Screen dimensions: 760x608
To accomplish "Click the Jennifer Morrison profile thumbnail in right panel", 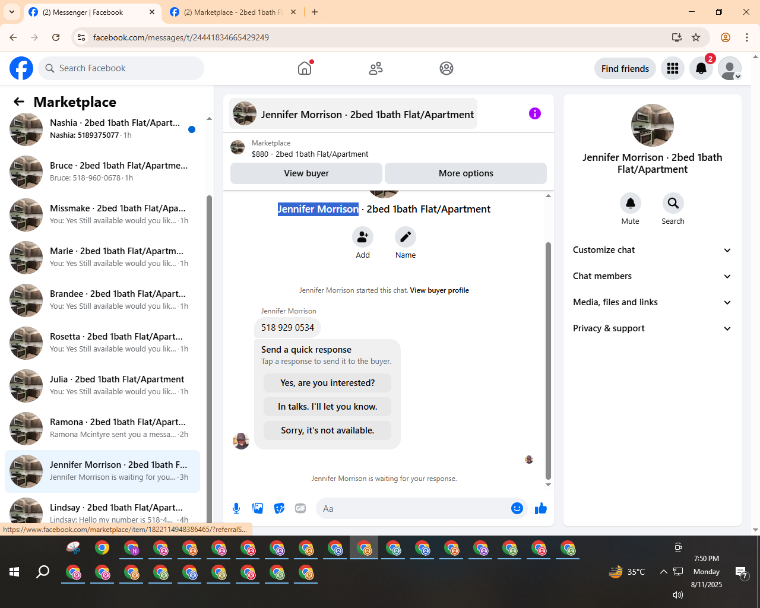I will tap(653, 125).
